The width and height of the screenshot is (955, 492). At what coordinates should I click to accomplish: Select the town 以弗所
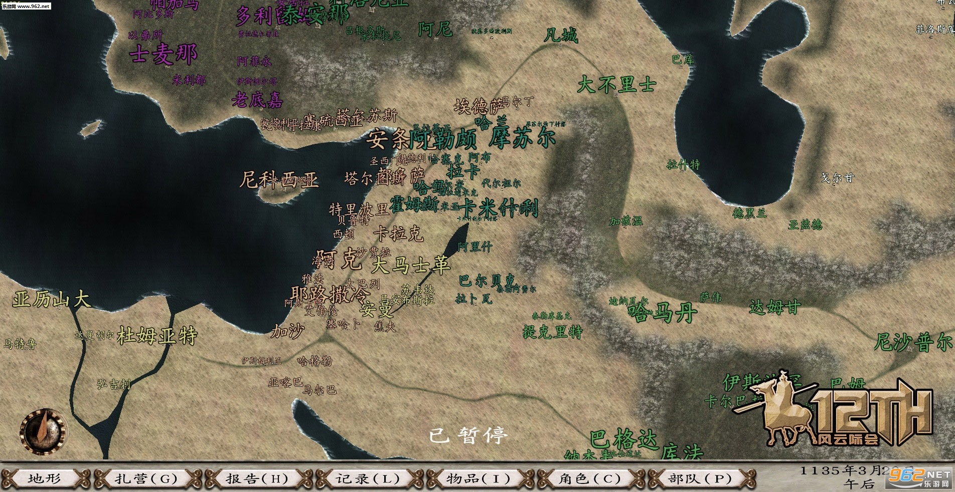tap(145, 35)
